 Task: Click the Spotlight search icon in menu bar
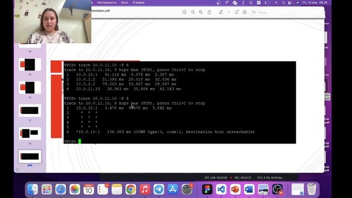[x=284, y=3]
